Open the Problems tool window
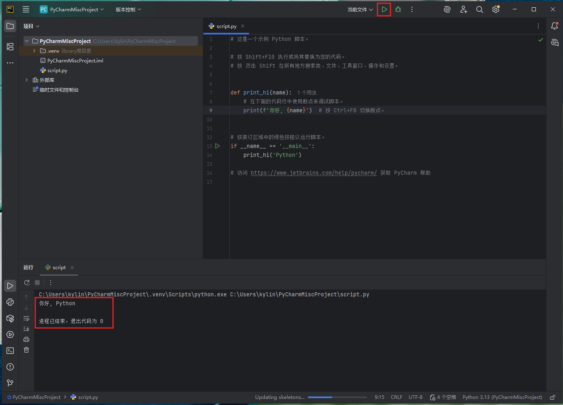This screenshot has height=405, width=563. [10, 367]
